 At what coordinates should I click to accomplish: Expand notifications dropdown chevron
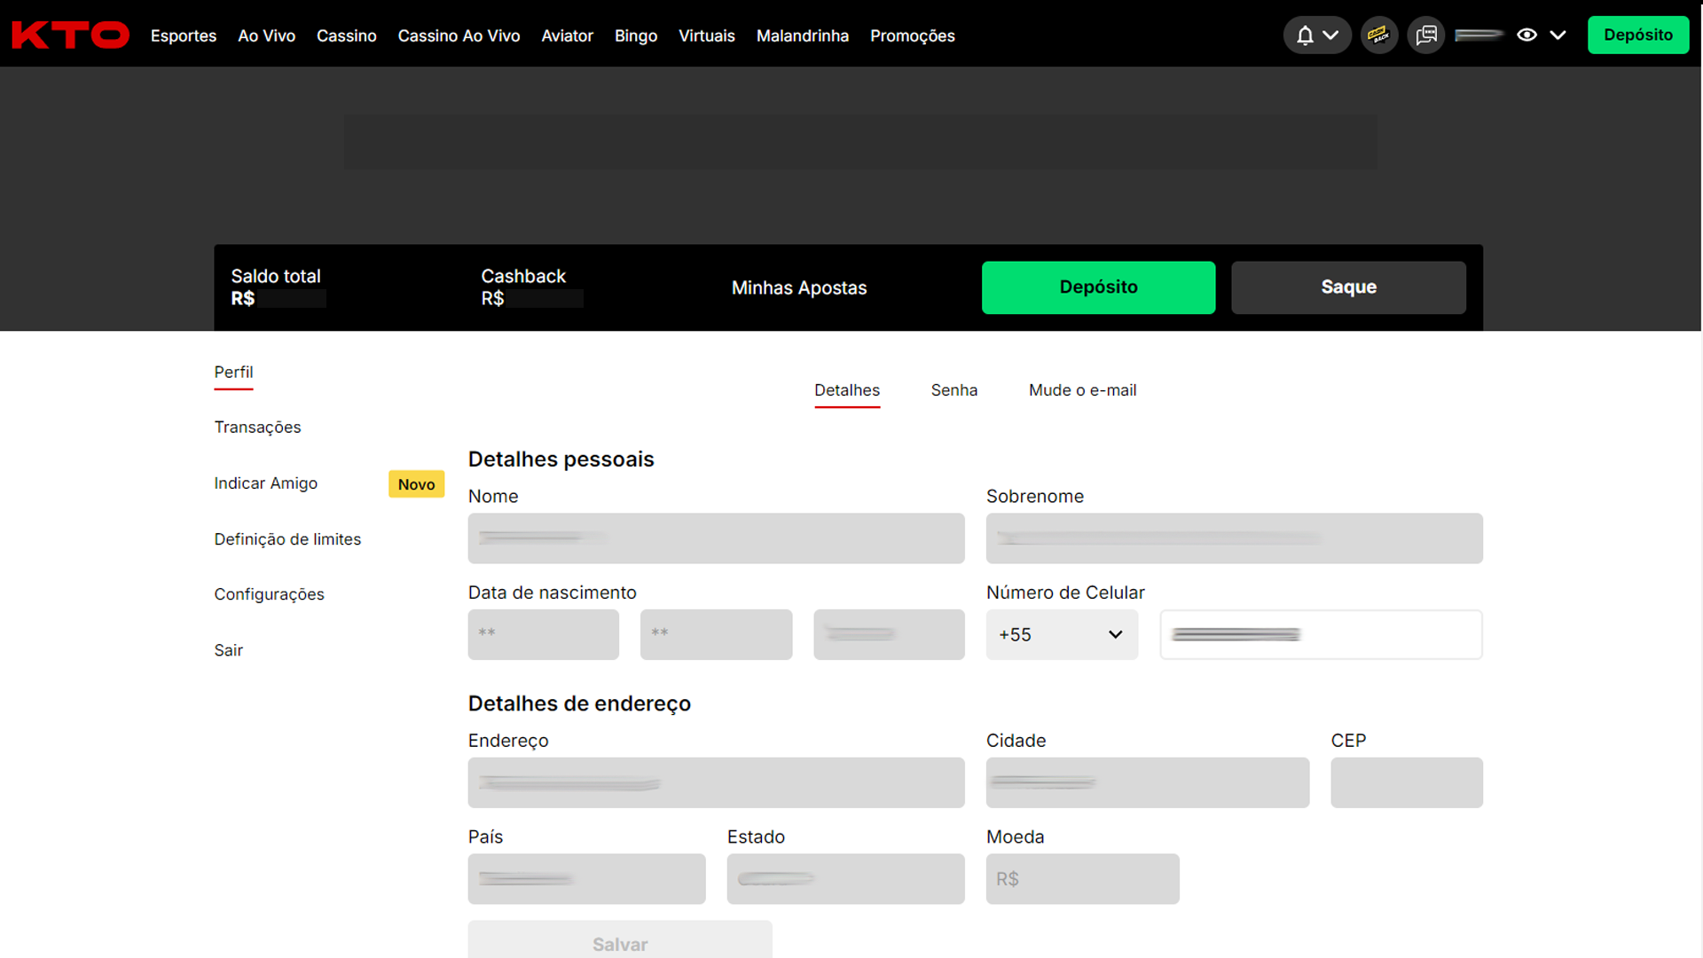1330,35
